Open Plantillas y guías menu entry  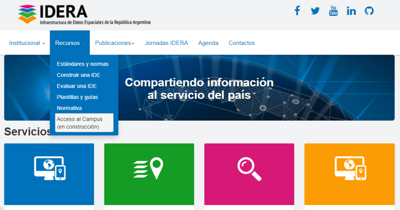(77, 97)
